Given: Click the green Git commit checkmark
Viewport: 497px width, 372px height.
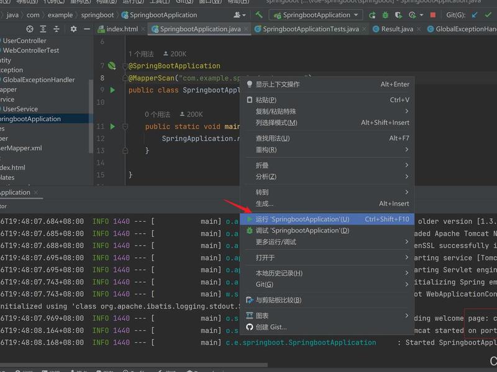Looking at the screenshot, I should click(488, 15).
